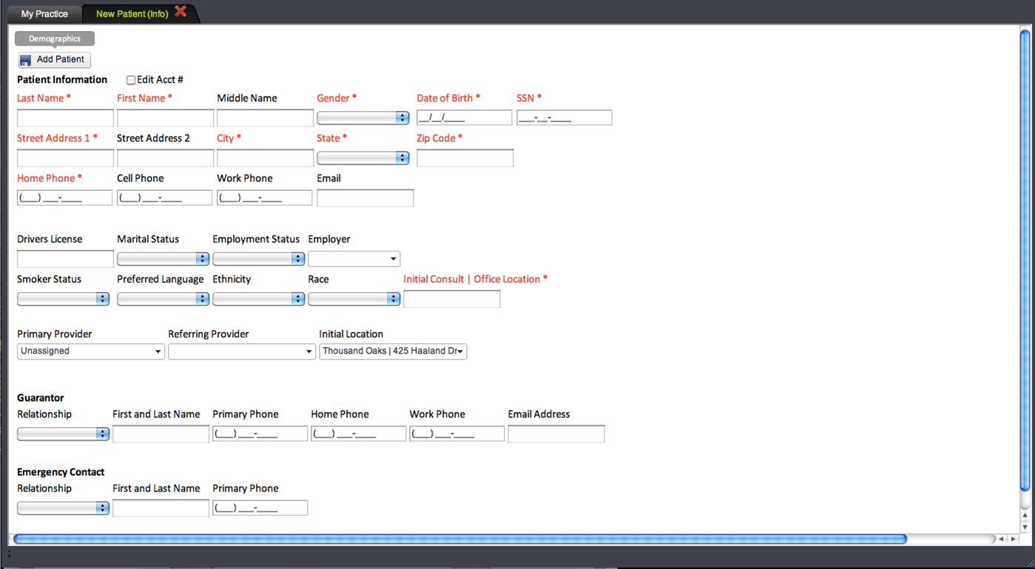Click the vertical blue scrollbar
Viewport: 1035px width, 569px height.
[1025, 259]
